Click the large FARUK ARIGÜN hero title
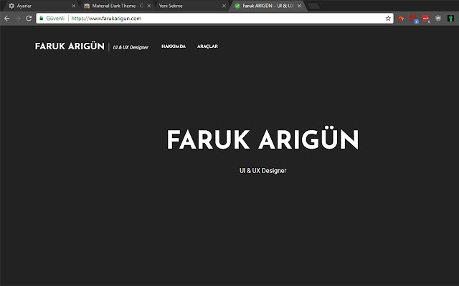This screenshot has height=286, width=459. tap(262, 138)
